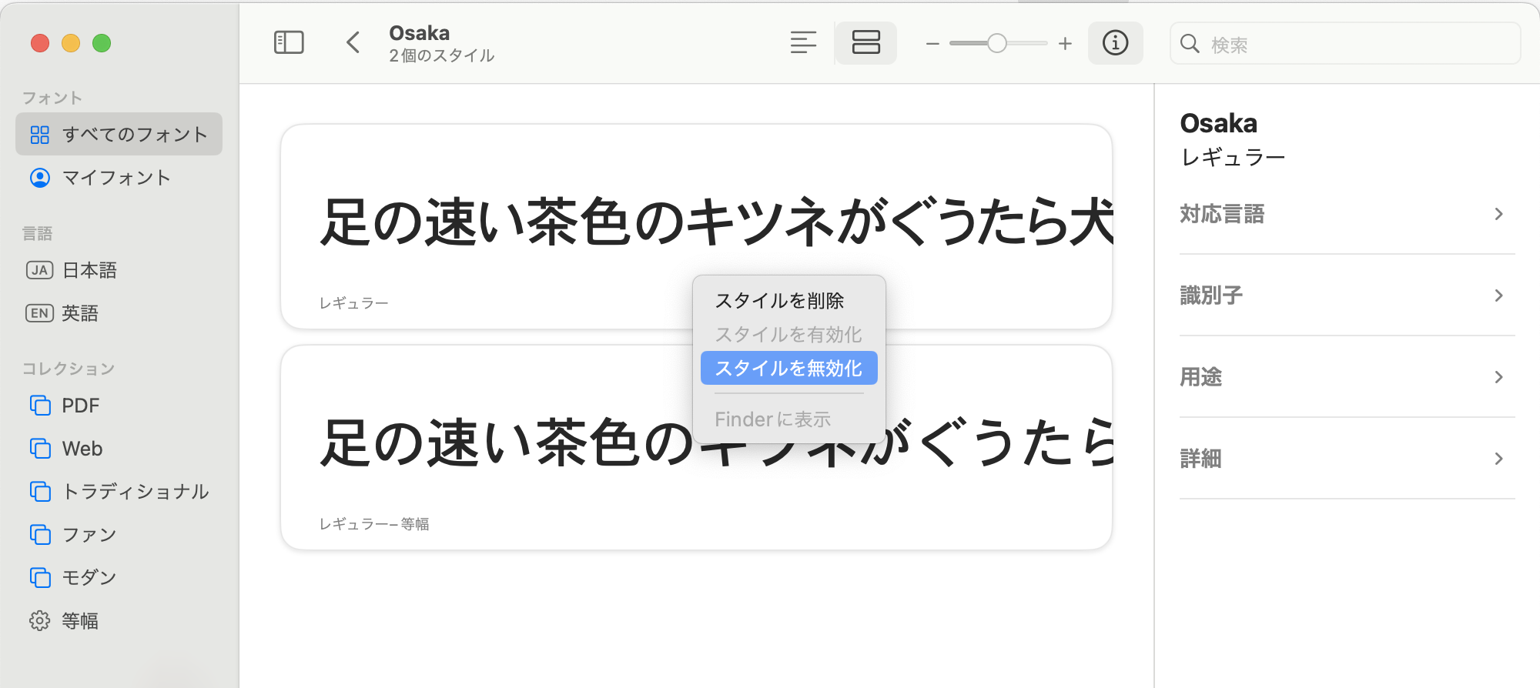Click the JA language badge icon
Image resolution: width=1540 pixels, height=688 pixels.
click(39, 270)
